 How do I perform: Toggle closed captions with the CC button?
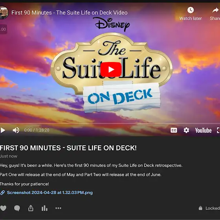click(x=174, y=130)
